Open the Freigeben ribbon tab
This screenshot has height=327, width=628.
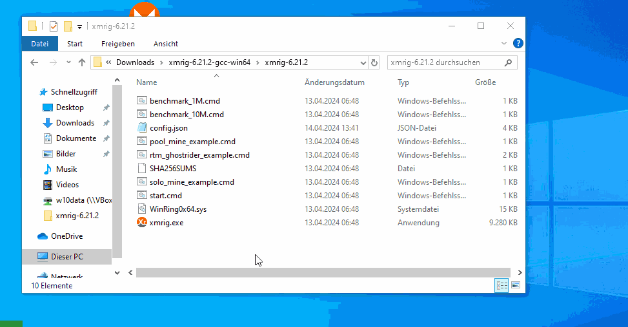117,44
